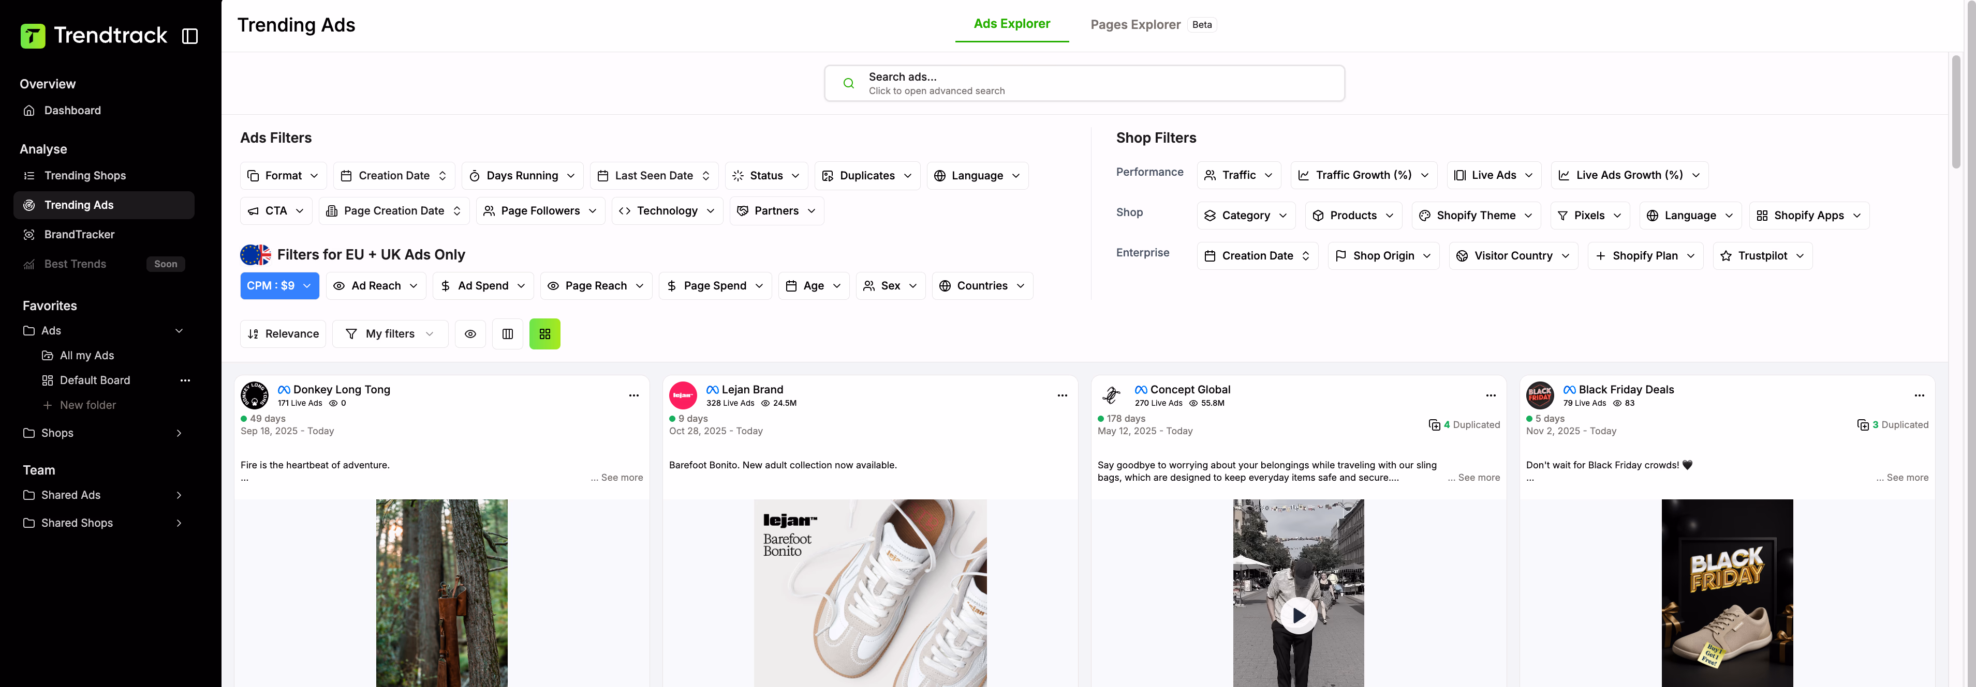Click the search ads input field
The height and width of the screenshot is (687, 1976).
pyautogui.click(x=1084, y=83)
